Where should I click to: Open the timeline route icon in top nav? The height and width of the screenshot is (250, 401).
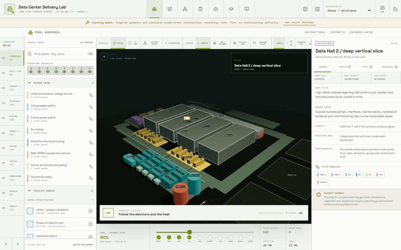[x=169, y=9]
